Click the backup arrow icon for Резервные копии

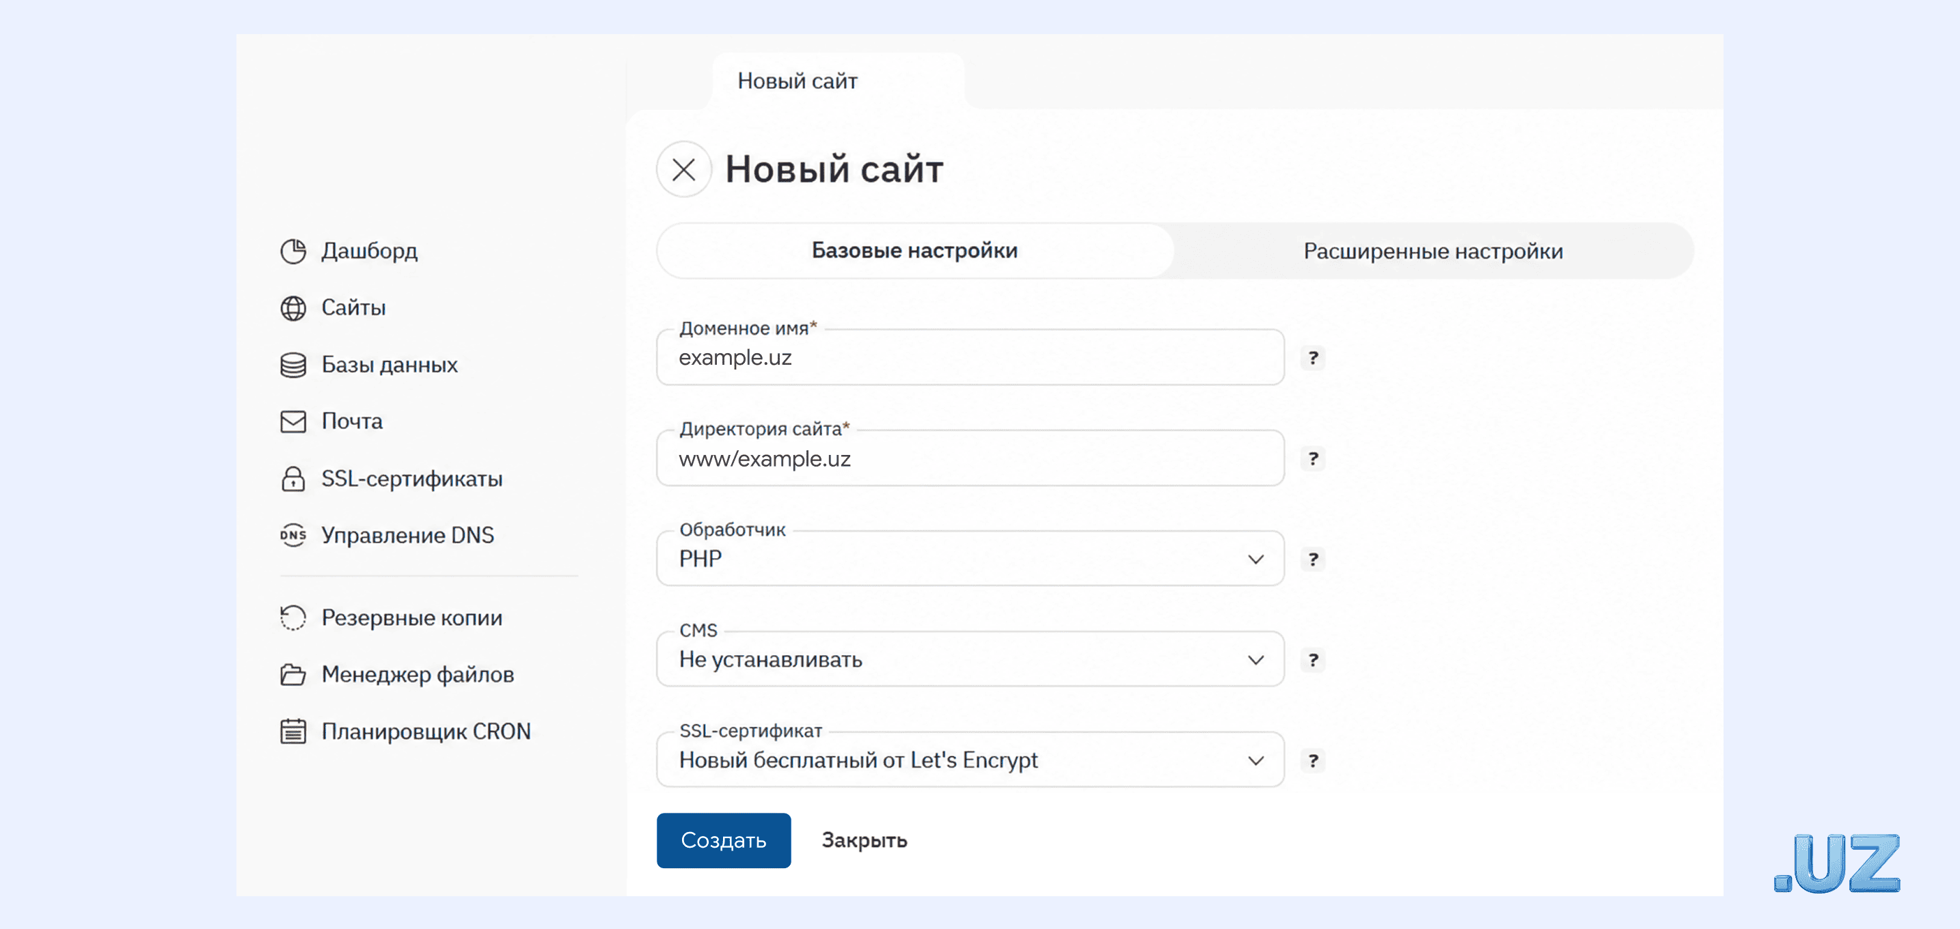click(x=293, y=618)
